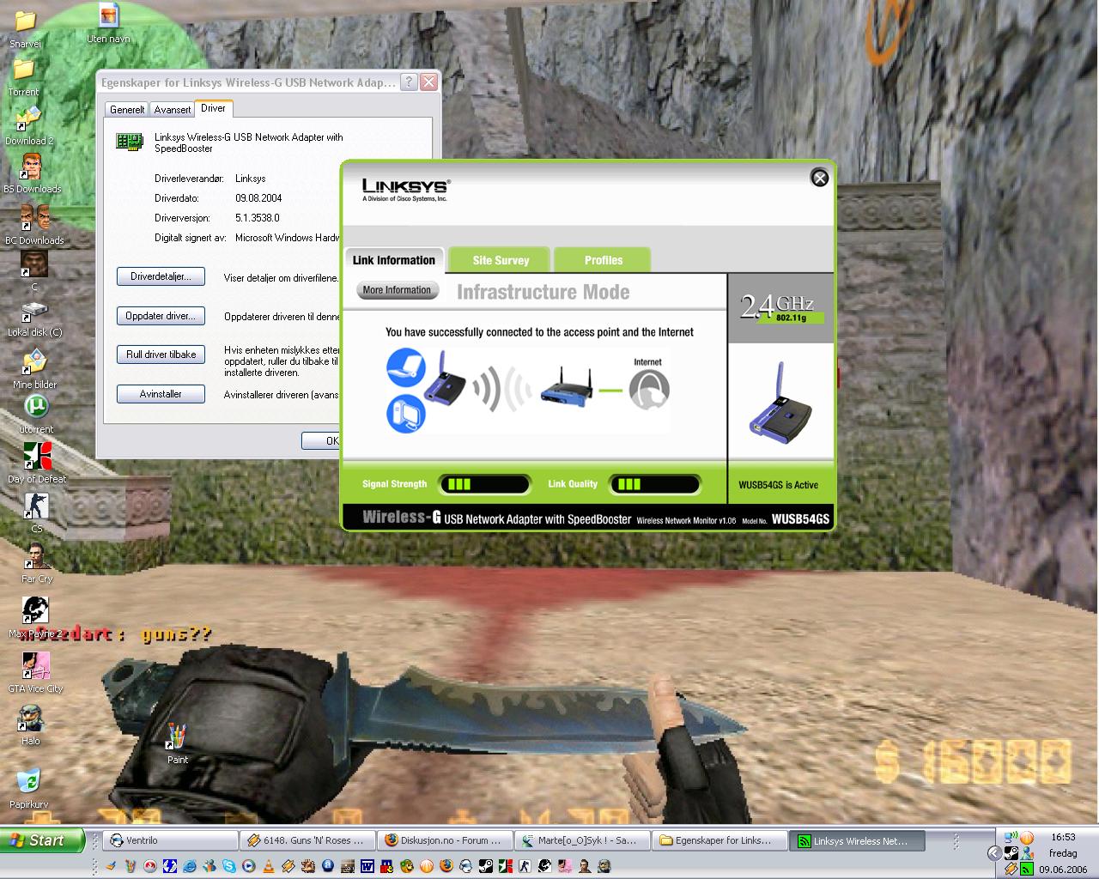Open the Windows Start menu
The image size is (1099, 879).
pos(42,840)
